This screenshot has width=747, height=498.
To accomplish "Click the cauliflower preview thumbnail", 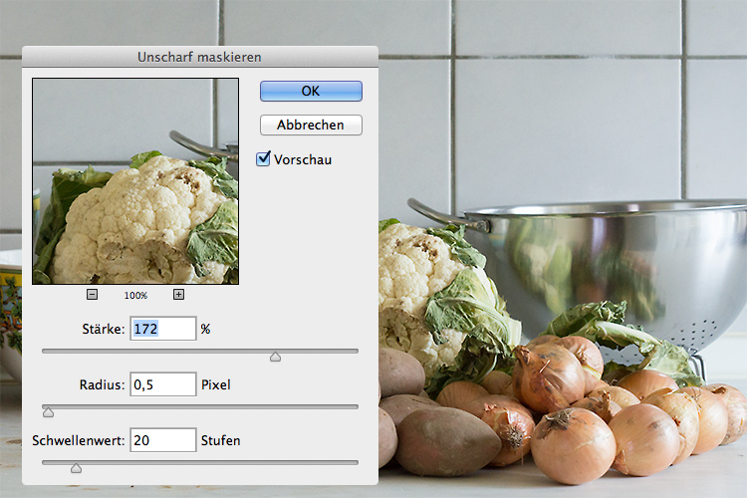I will pos(135,181).
